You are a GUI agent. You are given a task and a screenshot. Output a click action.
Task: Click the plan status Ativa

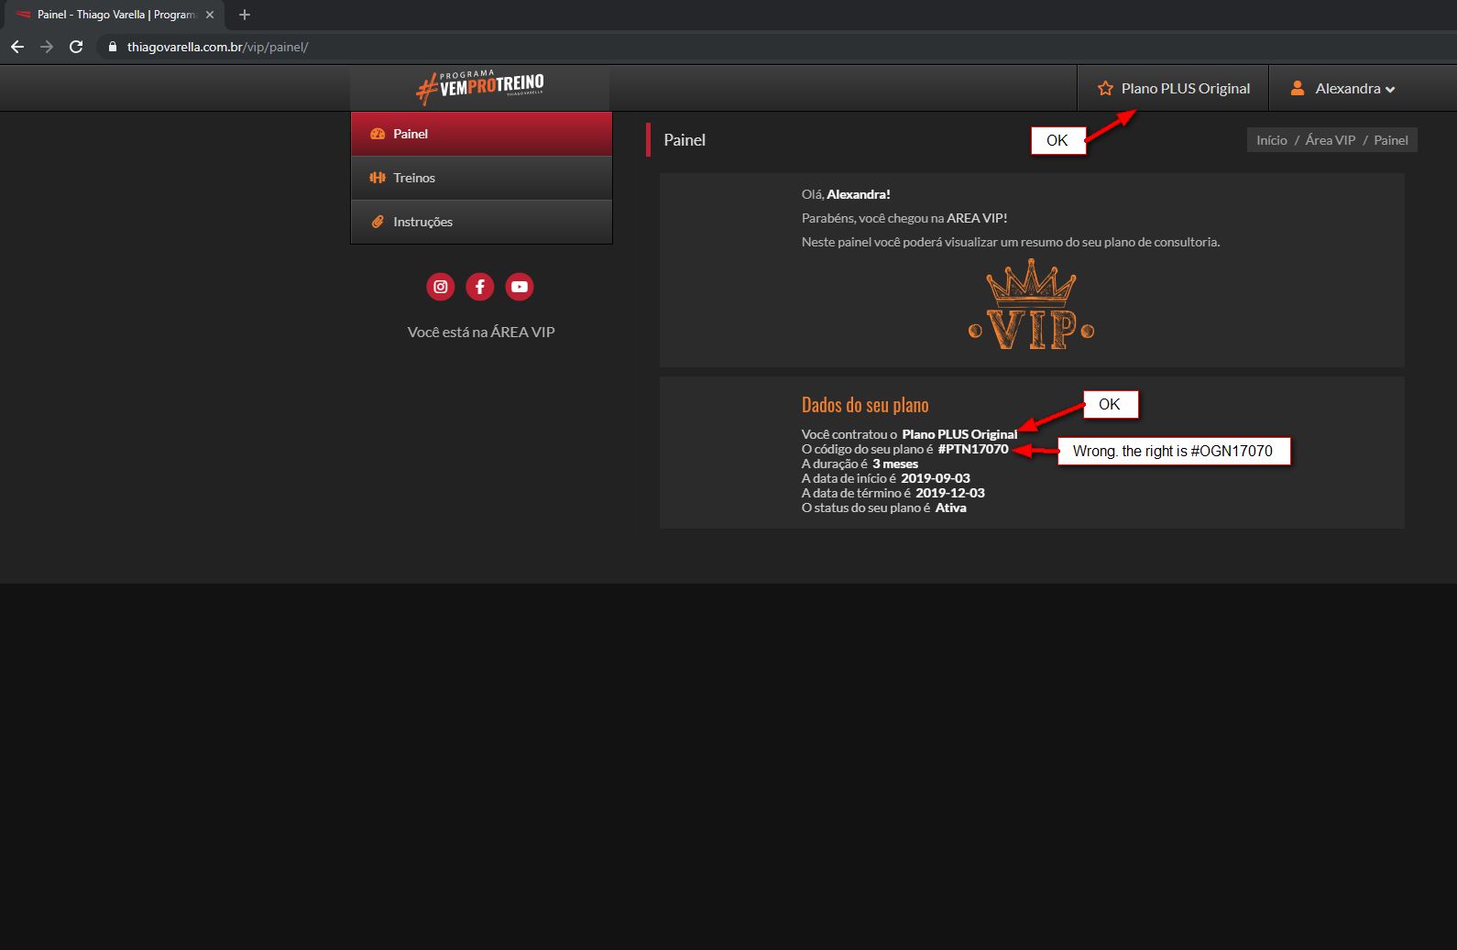click(x=951, y=508)
